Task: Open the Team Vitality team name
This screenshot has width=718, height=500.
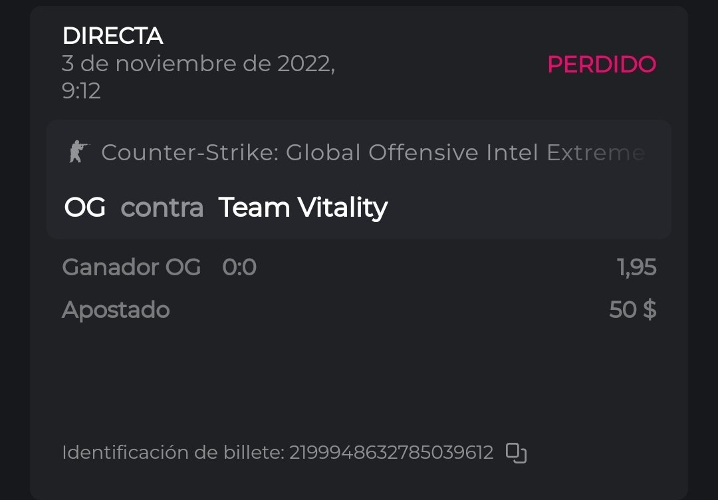Action: coord(302,207)
